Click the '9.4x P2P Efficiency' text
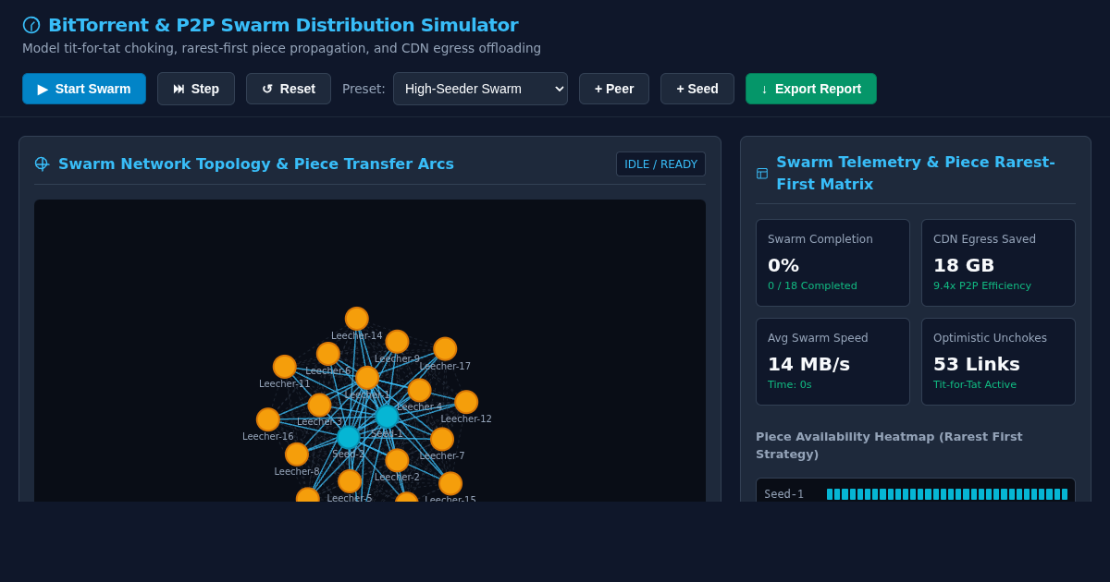 [982, 286]
